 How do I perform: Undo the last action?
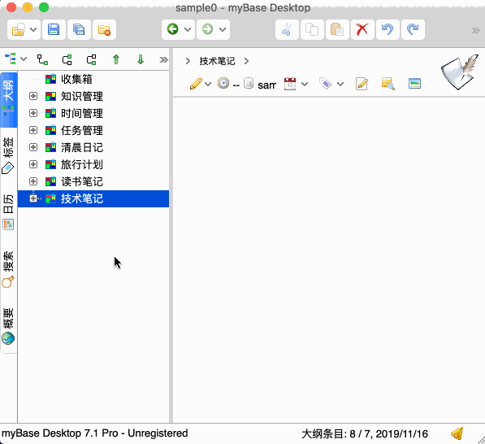(x=388, y=30)
